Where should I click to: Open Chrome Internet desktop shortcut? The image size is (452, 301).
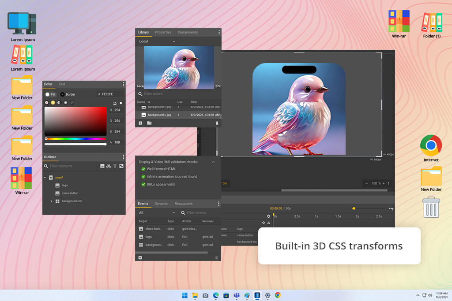[431, 148]
